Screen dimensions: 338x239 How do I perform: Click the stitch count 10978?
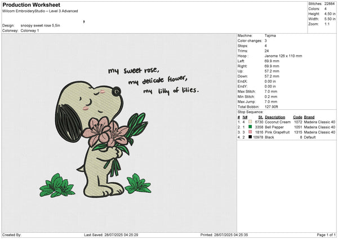point(258,137)
